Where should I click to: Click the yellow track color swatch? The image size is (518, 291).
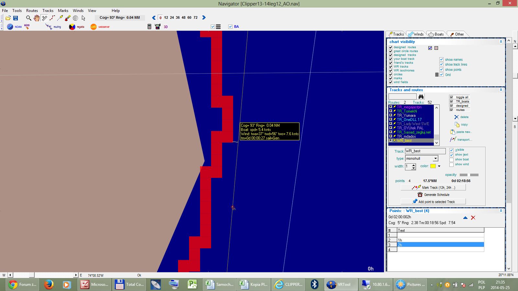(433, 166)
